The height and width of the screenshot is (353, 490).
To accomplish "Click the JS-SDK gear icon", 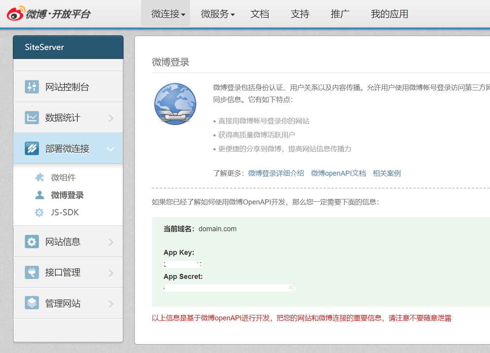I will (x=39, y=213).
